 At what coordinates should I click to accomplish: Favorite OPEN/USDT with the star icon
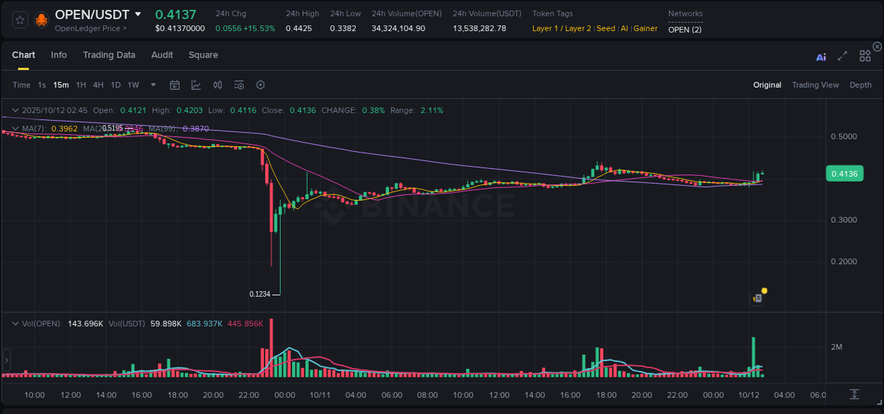point(19,19)
